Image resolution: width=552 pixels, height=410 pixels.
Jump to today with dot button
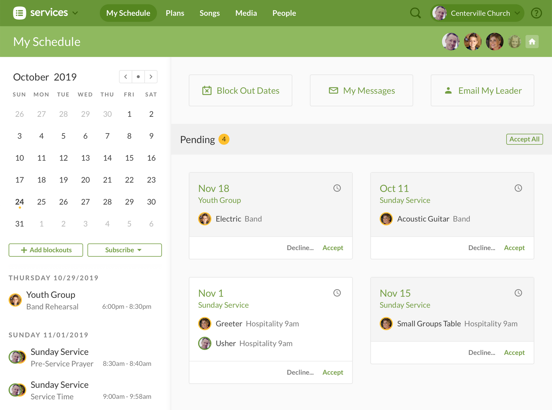[x=138, y=77]
